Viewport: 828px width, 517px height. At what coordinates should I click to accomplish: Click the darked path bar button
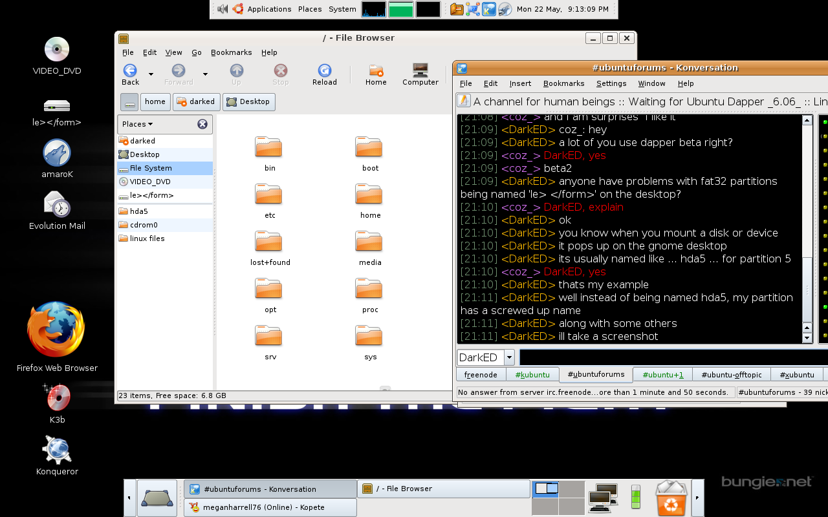pos(196,102)
